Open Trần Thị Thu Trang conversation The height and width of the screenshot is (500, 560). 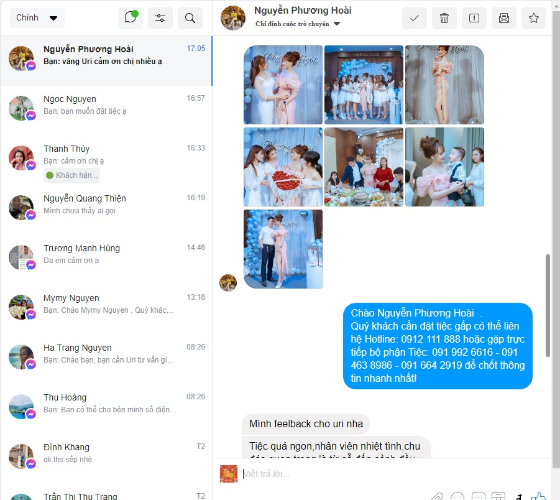[106, 493]
